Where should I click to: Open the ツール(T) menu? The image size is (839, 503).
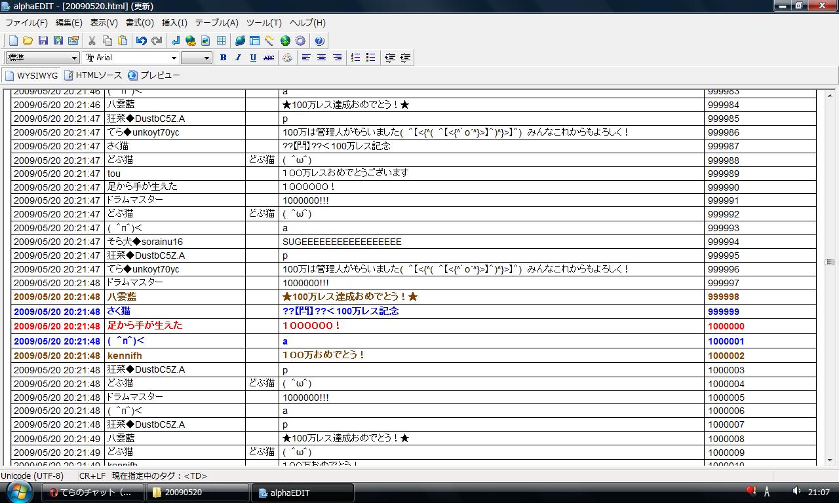point(264,22)
